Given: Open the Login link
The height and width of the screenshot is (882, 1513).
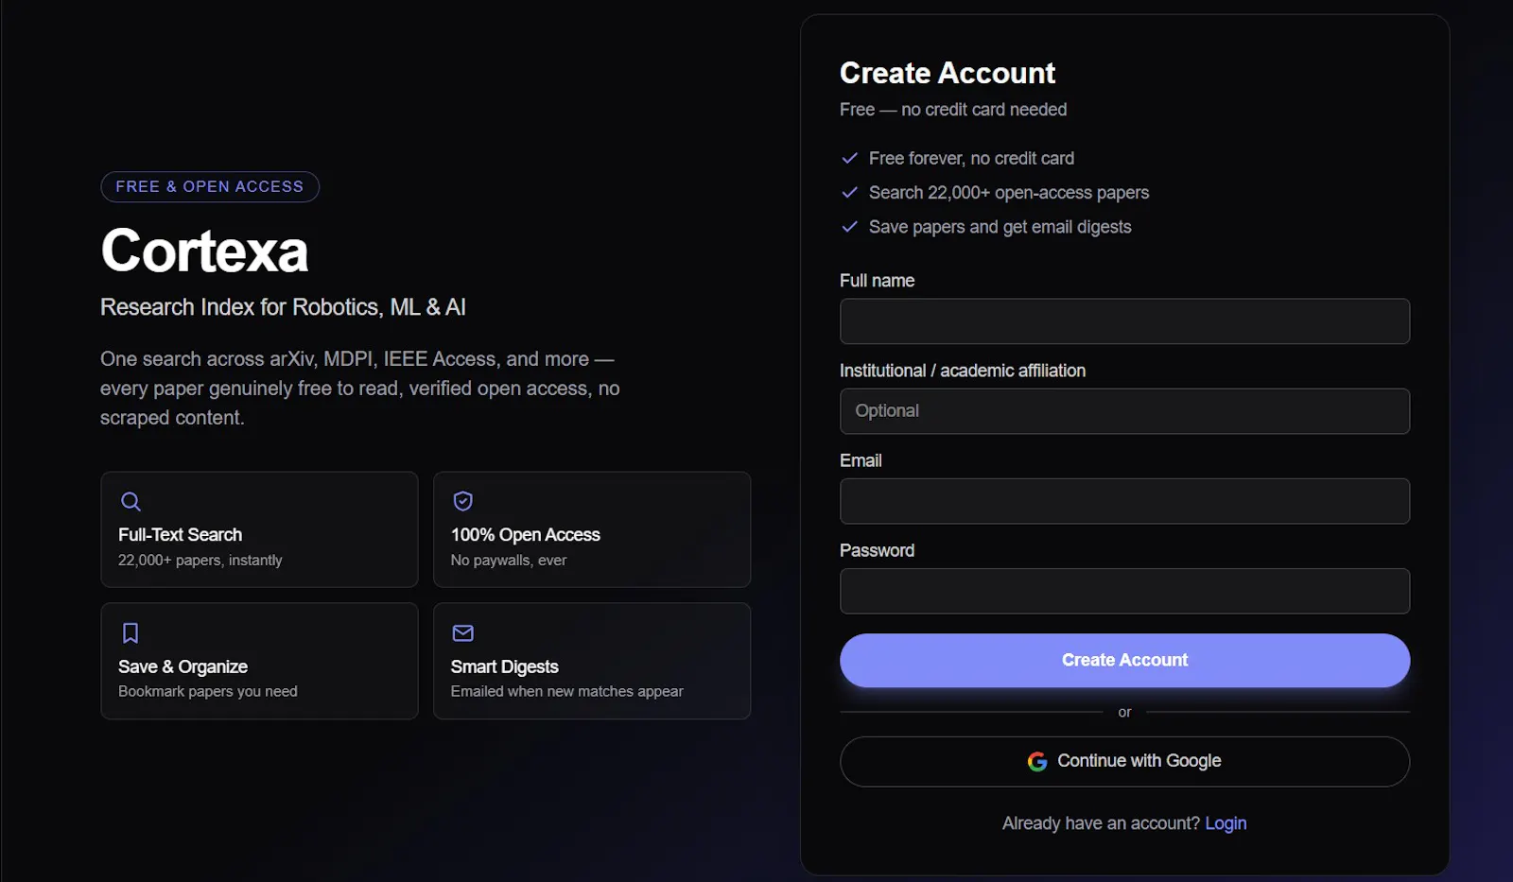Looking at the screenshot, I should (x=1226, y=823).
